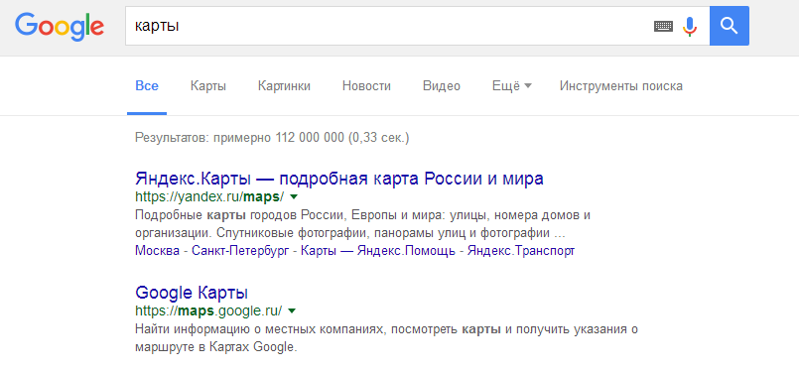Viewport: 799px width, 372px height.
Task: Expand the 'Ещё' dropdown menu
Action: tap(511, 86)
